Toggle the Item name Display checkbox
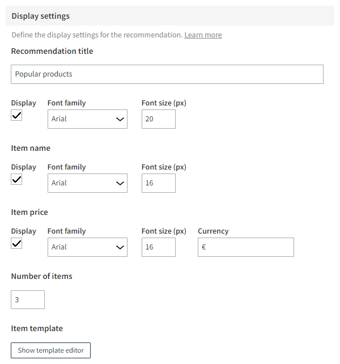This screenshot has height=364, width=340. coord(17,179)
